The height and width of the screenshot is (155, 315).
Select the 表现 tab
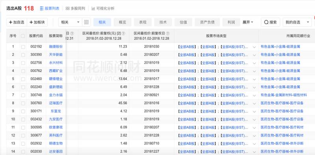click(x=143, y=22)
